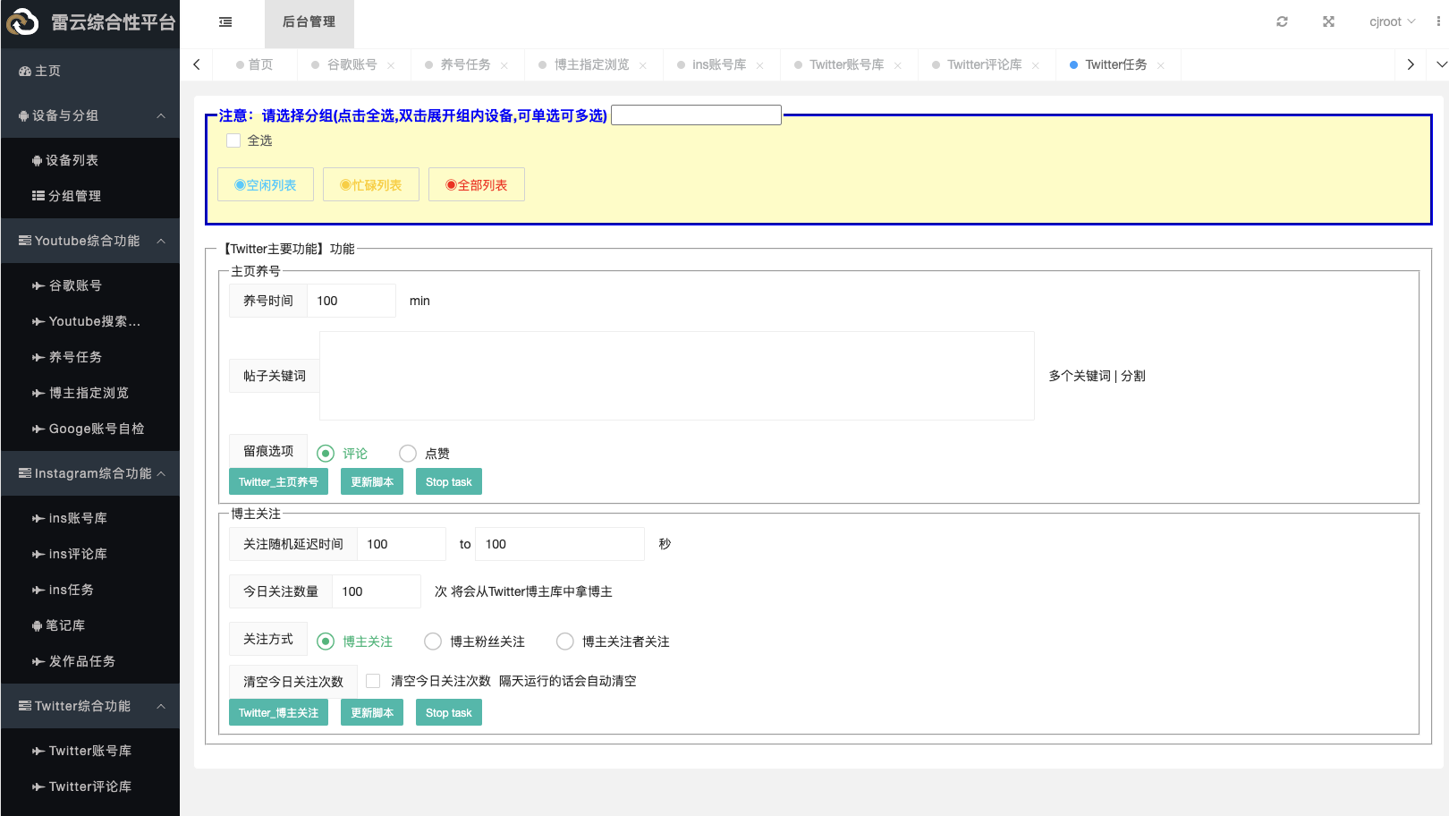Click the refresh icon in top bar

1282,21
